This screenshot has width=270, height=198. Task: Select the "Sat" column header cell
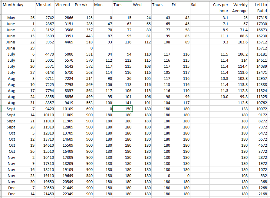[199, 5]
